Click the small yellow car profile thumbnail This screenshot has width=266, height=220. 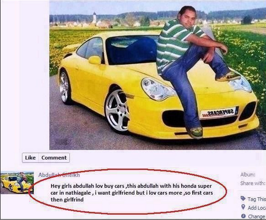coord(17,183)
